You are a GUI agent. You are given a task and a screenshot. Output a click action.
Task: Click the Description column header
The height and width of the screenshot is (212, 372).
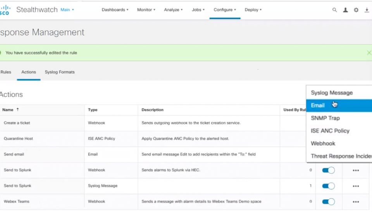(x=152, y=110)
